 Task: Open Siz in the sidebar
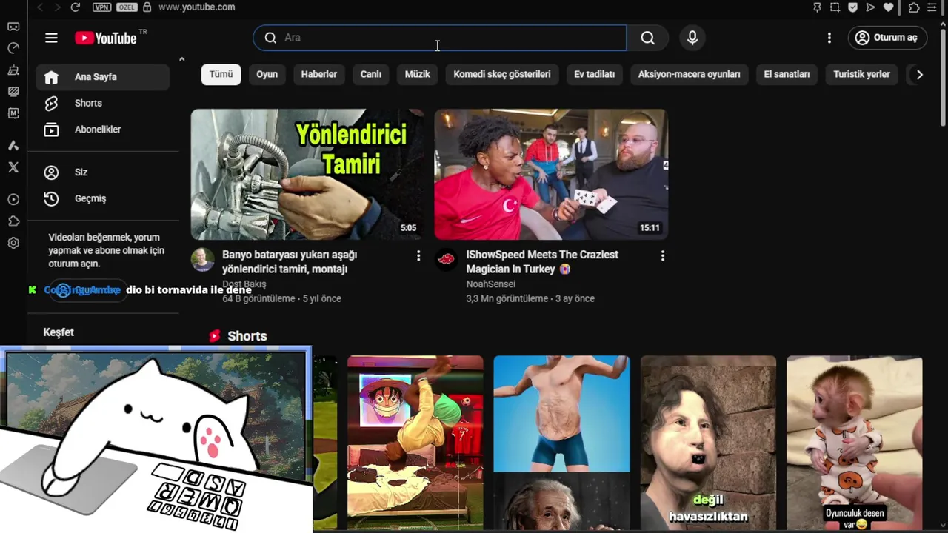[102, 172]
